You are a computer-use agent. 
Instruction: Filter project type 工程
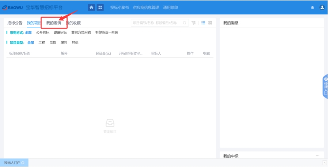coord(42,43)
